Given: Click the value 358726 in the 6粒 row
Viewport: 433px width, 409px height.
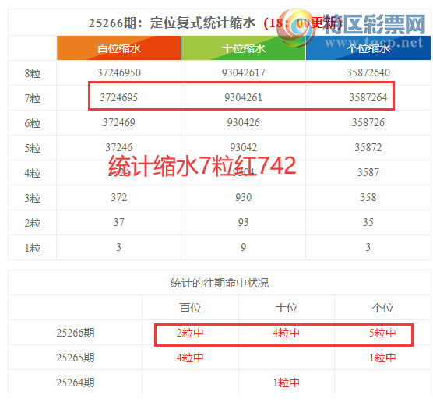Looking at the screenshot, I should pyautogui.click(x=368, y=122).
